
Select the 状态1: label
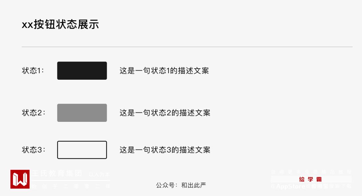click(33, 71)
